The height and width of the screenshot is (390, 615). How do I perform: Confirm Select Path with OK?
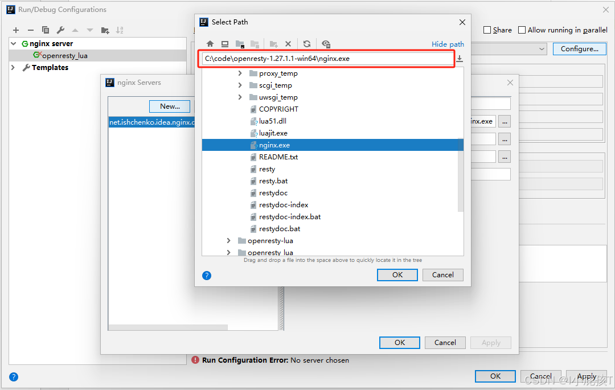(397, 275)
